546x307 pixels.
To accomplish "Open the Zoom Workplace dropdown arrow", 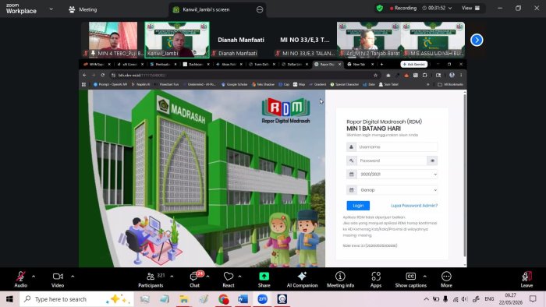I will point(51,9).
